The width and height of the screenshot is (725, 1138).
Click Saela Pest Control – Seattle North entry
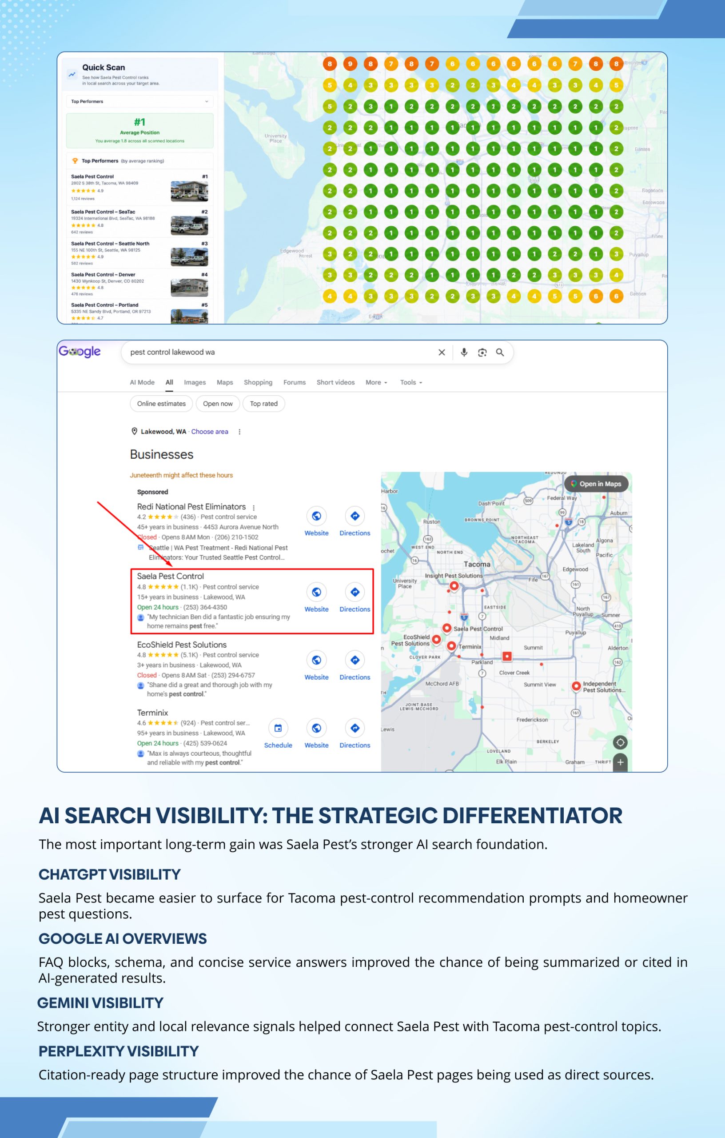[140, 253]
